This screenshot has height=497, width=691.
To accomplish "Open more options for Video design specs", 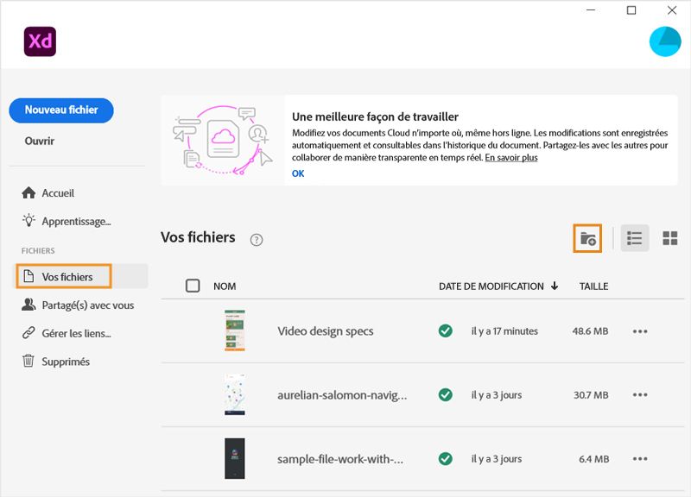I will click(x=640, y=331).
